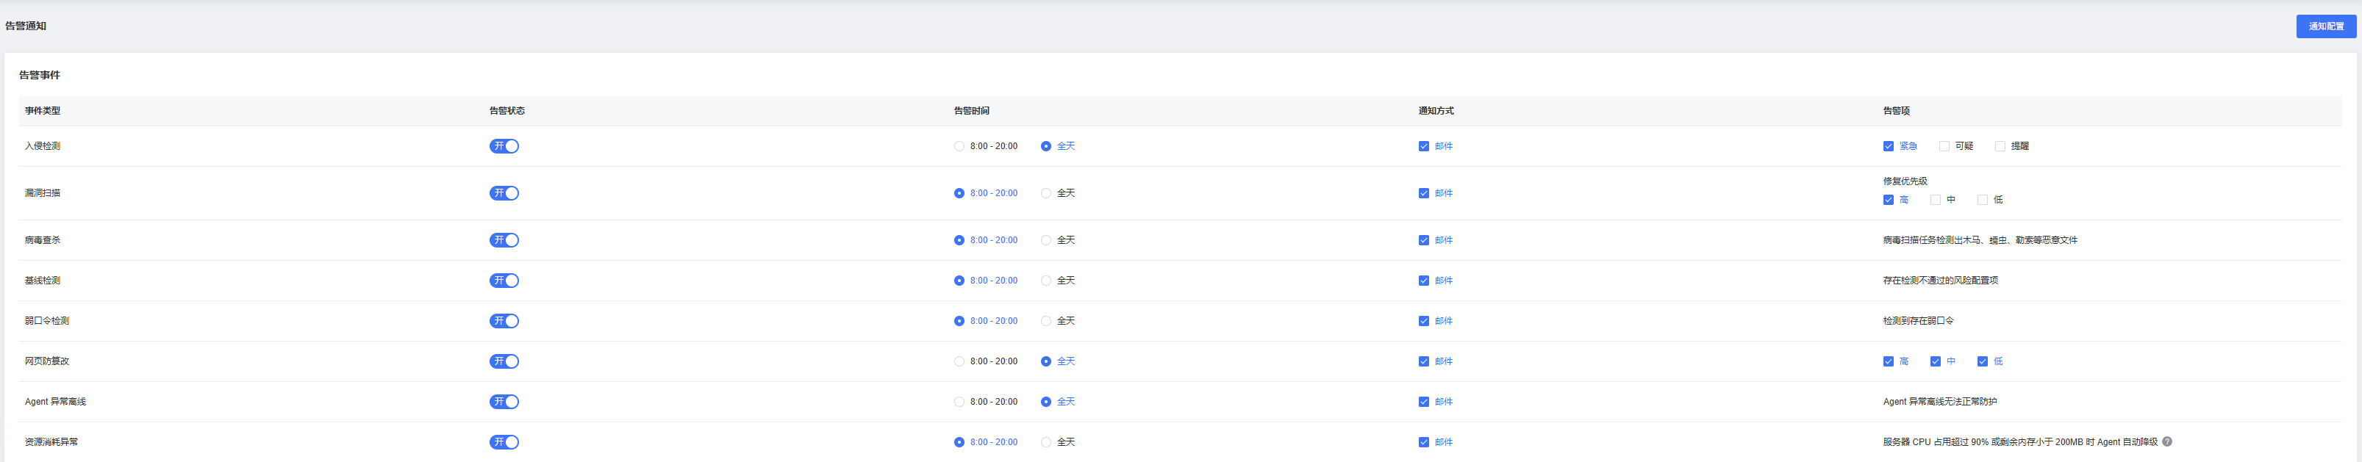Uncheck 邮件 for 网页防篡改
The width and height of the screenshot is (2362, 462).
click(x=1424, y=361)
